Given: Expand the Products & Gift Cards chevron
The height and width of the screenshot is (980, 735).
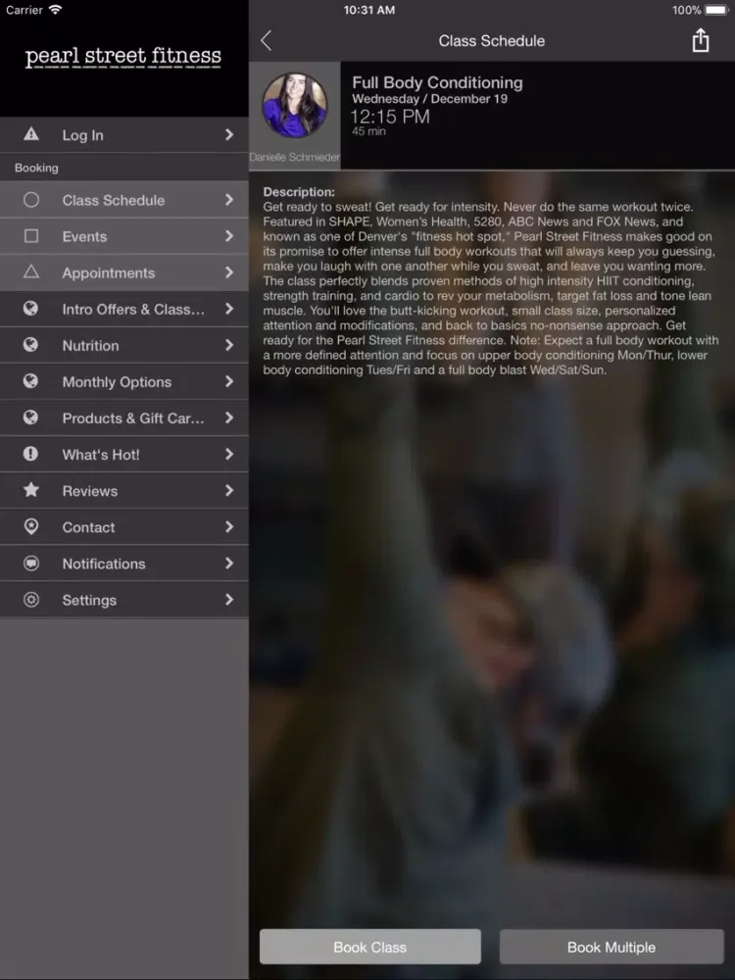Looking at the screenshot, I should (229, 417).
